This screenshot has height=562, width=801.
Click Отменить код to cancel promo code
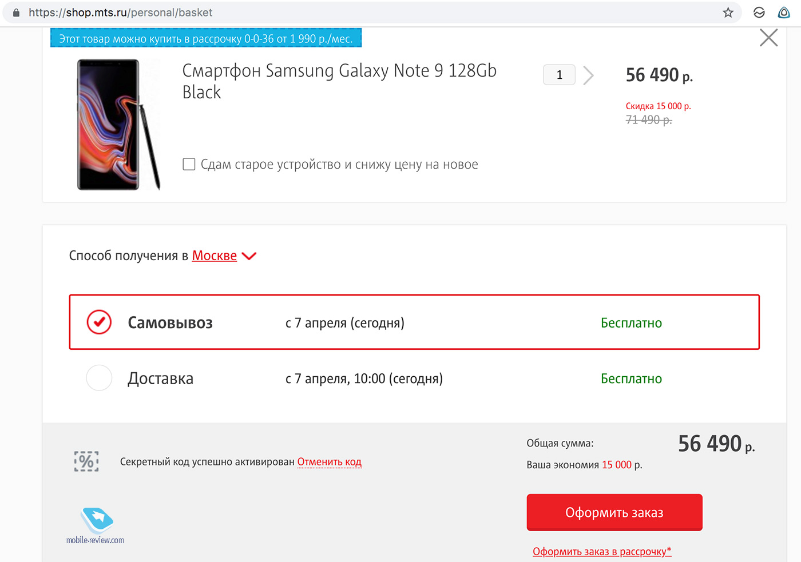[330, 461]
